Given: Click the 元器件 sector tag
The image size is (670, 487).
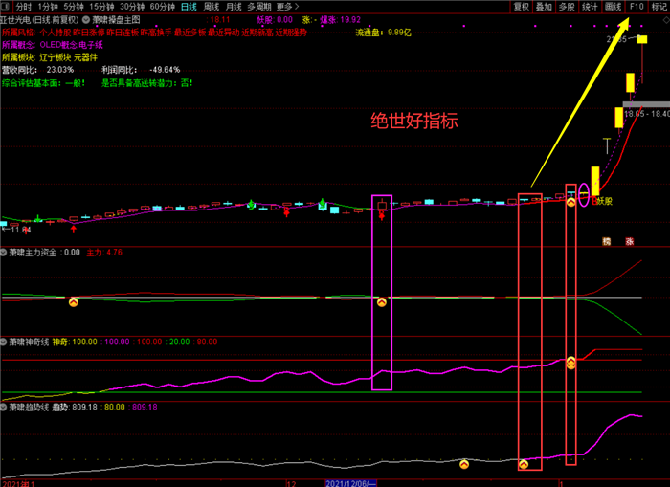Looking at the screenshot, I should coord(85,57).
